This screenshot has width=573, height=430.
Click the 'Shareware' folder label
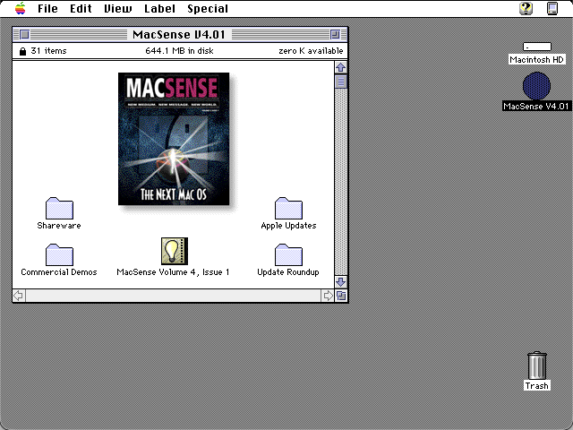pyautogui.click(x=59, y=226)
